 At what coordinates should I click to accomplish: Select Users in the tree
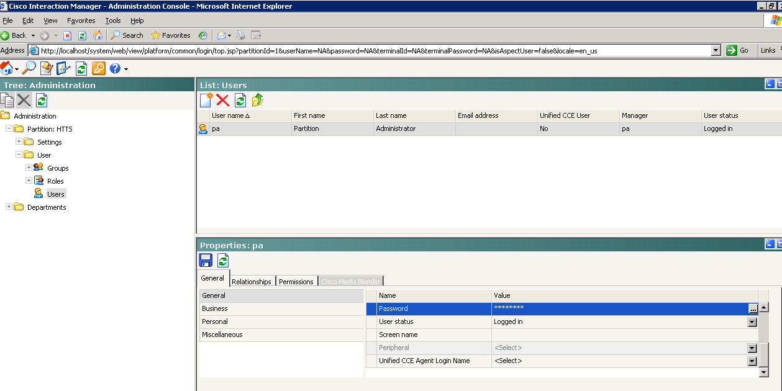coord(56,194)
